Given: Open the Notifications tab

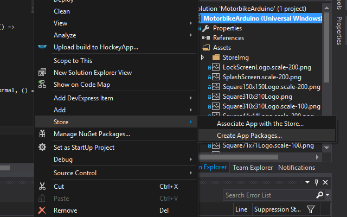Looking at the screenshot, I should pyautogui.click(x=296, y=168).
